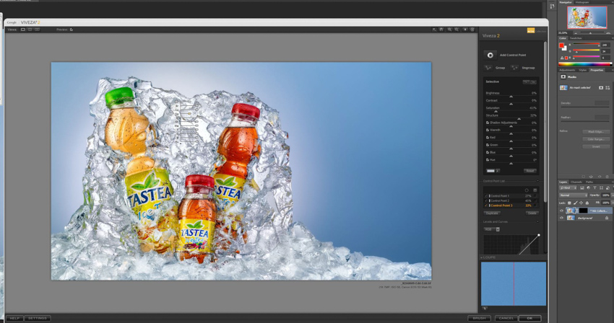Click the Navigator thumbnail preview

coord(587,17)
